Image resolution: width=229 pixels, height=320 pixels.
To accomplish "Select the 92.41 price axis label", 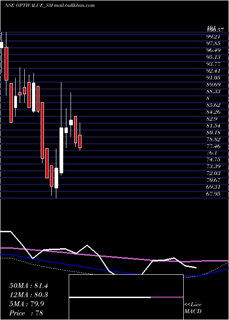I will [214, 71].
